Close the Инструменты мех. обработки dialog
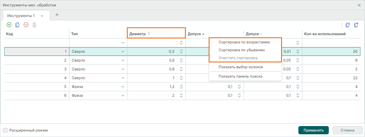This screenshot has width=365, height=137. (x=359, y=5)
